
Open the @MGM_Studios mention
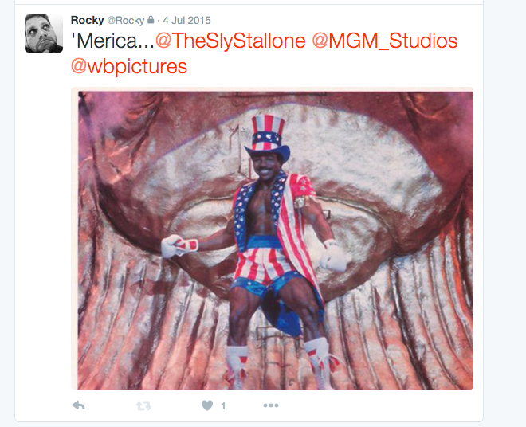(x=385, y=41)
